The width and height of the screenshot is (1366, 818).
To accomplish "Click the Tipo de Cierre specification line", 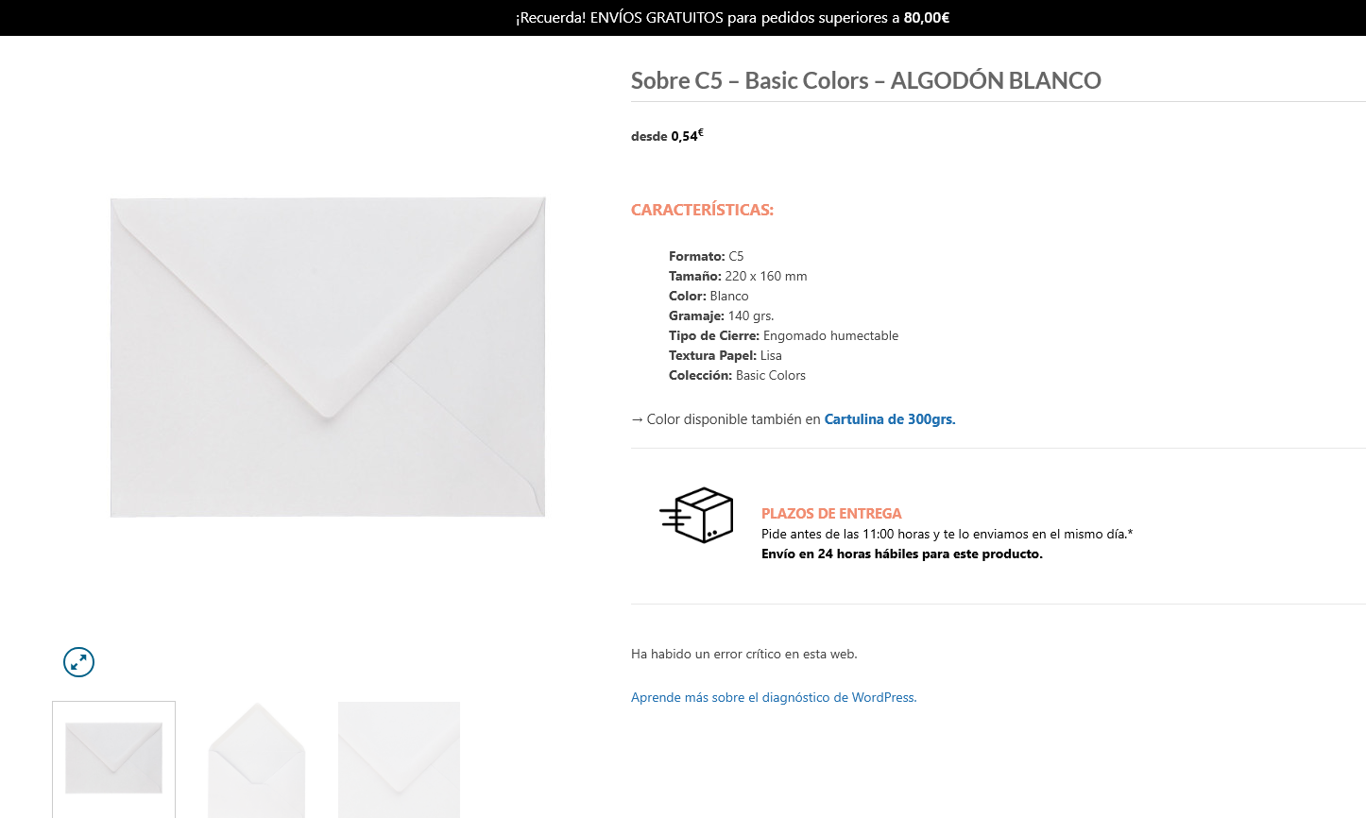I will [783, 335].
